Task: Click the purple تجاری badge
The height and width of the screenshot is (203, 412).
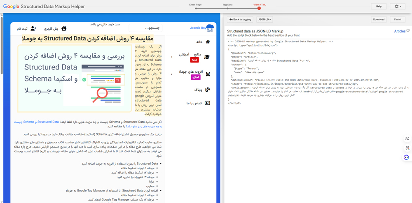Action: pos(195,77)
